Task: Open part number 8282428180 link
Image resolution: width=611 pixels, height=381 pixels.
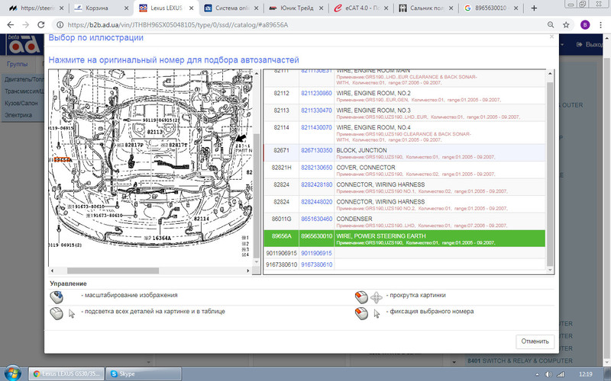Action: (316, 184)
